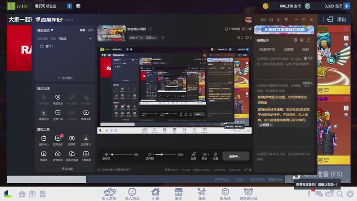Open the 斗鱼潜力主播签约政策 banner

284,29
